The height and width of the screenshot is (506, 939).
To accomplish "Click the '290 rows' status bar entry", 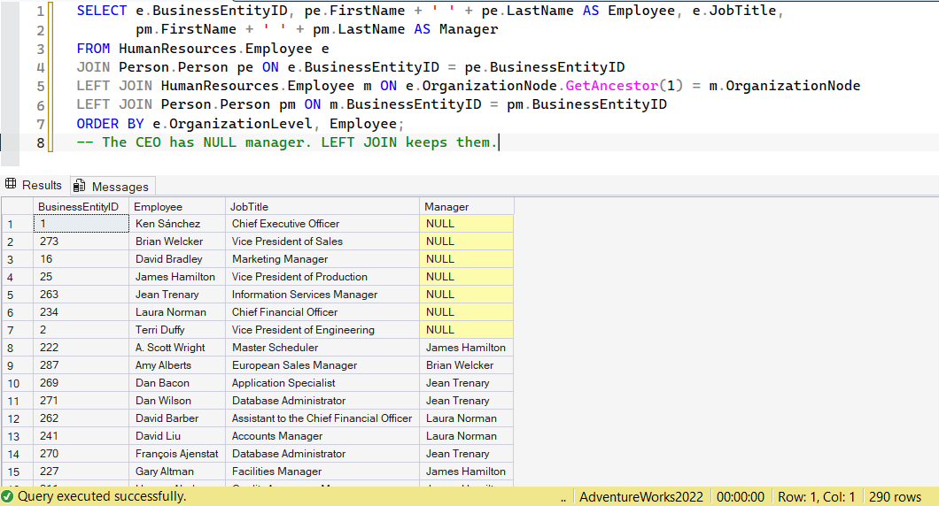I will coord(895,497).
